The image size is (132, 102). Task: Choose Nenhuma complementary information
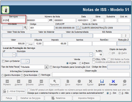(x=39, y=75)
